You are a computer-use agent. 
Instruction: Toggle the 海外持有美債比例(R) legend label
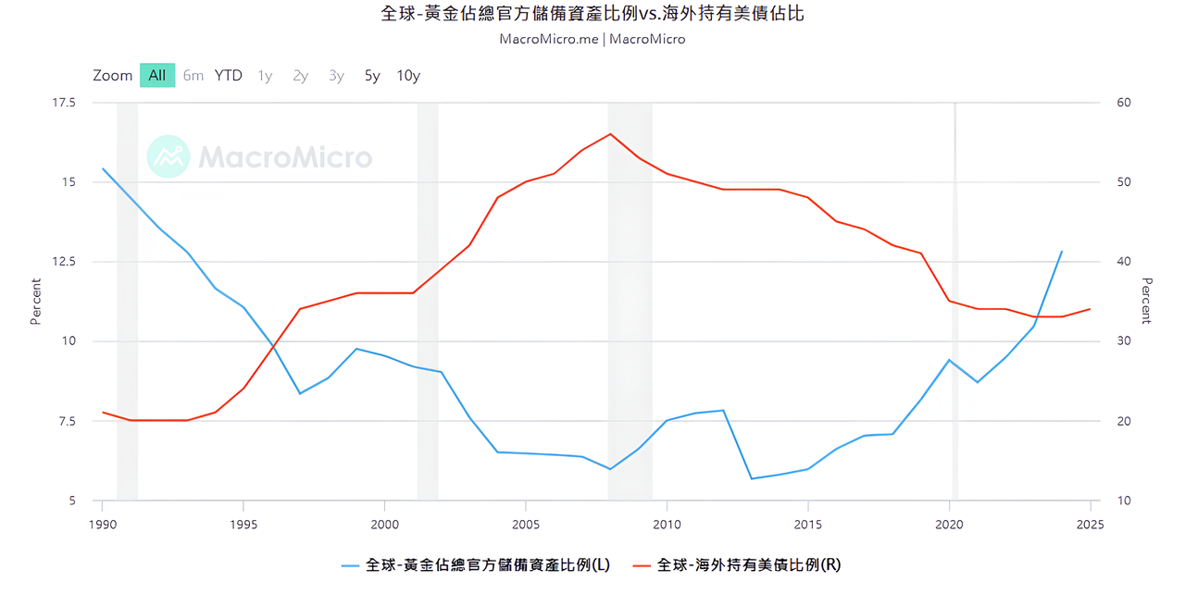pos(749,564)
